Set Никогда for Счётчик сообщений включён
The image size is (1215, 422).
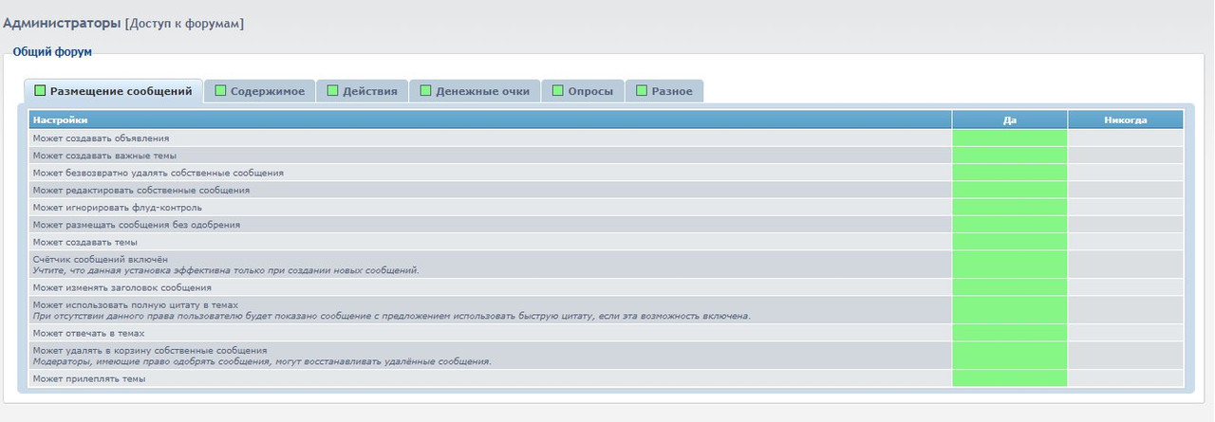pos(1126,264)
